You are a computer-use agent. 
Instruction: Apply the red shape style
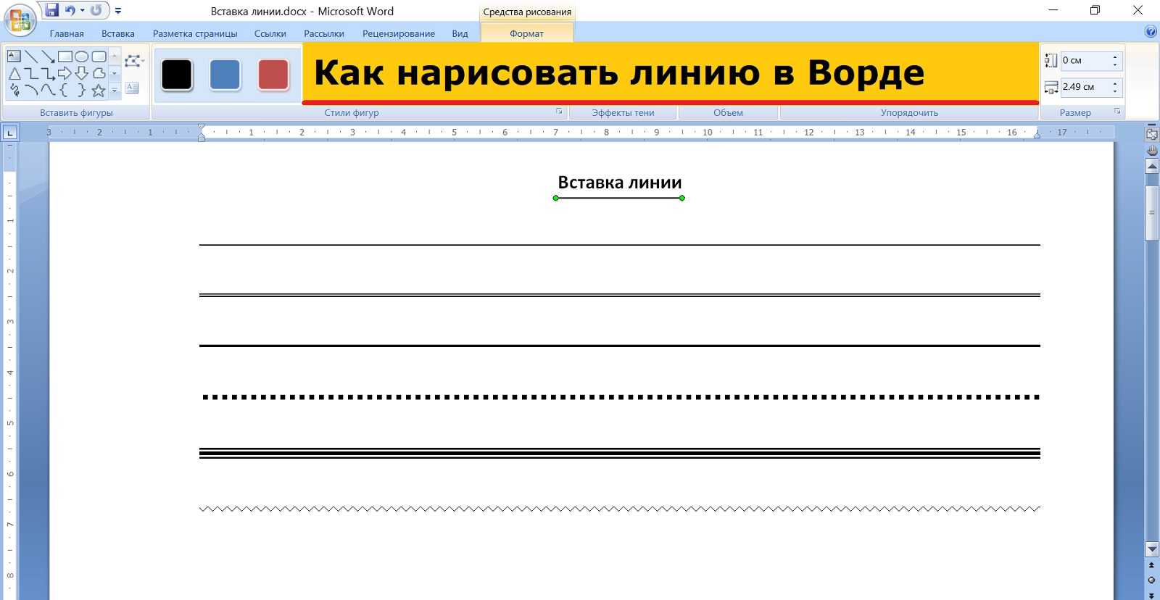point(273,75)
